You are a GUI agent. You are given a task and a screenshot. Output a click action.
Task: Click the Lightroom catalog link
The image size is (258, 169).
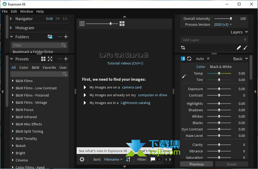click(135, 103)
